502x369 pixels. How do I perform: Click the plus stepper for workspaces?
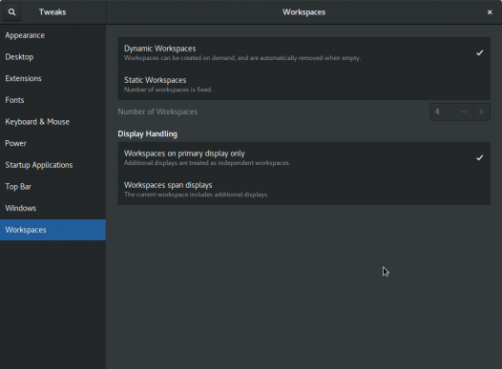tap(481, 112)
